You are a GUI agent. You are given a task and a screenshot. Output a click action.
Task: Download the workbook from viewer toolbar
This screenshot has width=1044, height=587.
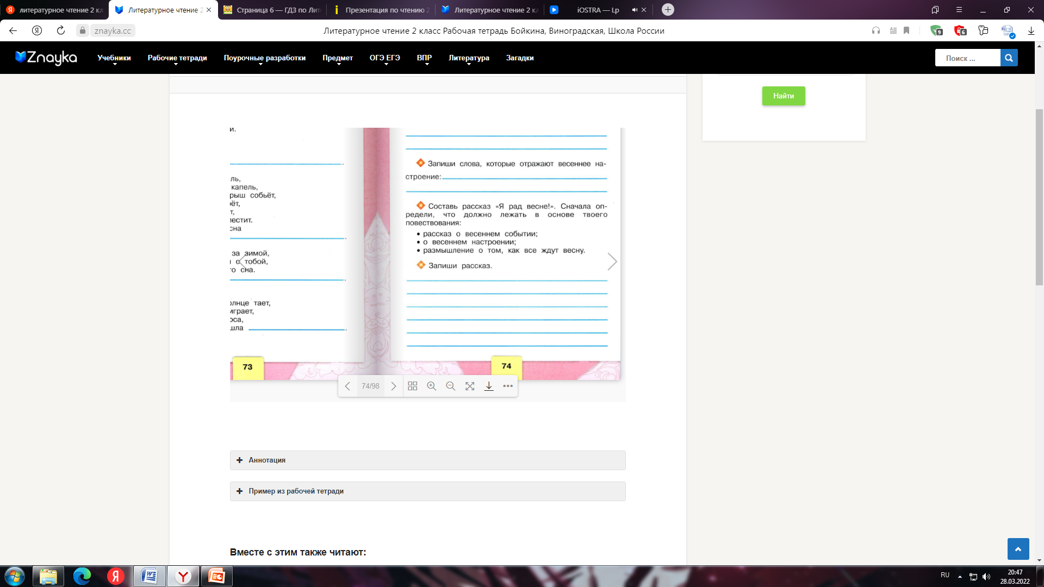pos(489,386)
